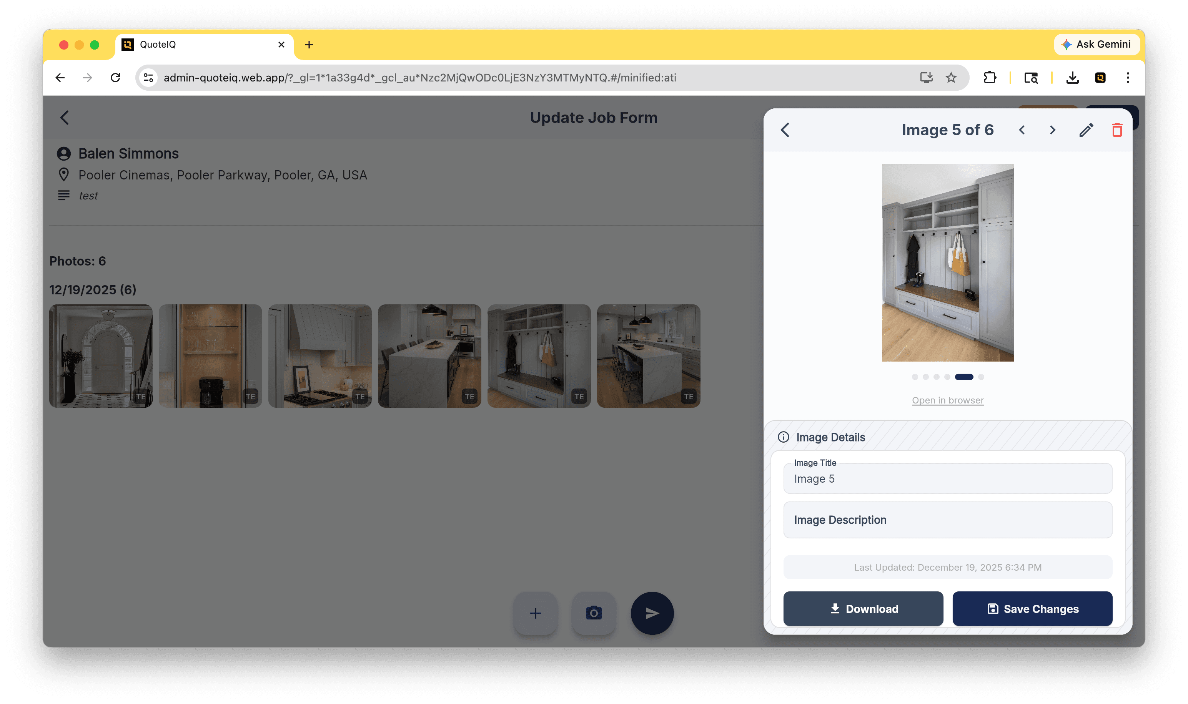
Task: Open sixth thumbnail with kitchen bar stools
Action: (649, 356)
